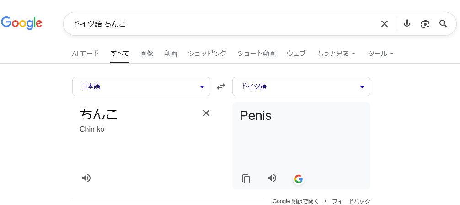Click the Google 翻訳で開く link
Image resolution: width=460 pixels, height=205 pixels.
point(295,201)
